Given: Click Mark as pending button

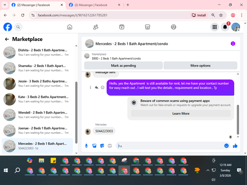Looking at the screenshot, I should tap(123, 66).
